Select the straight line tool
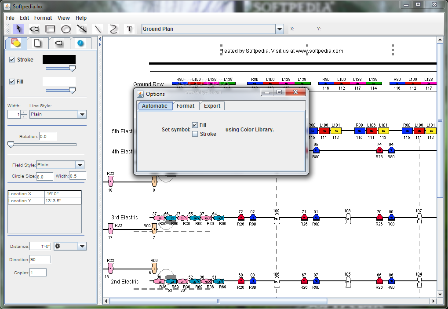This screenshot has width=448, height=309. [x=98, y=29]
